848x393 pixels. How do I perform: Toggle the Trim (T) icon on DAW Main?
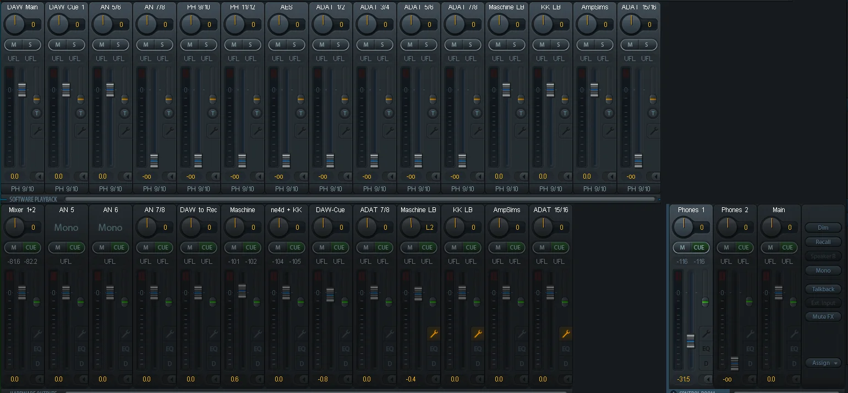37,113
